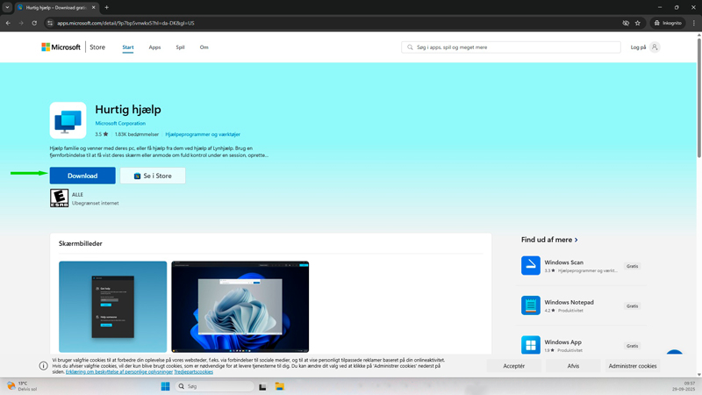Open the tab search dropdown
702x395 pixels.
tap(7, 8)
